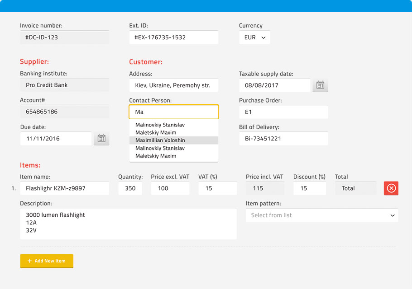The image size is (412, 289).
Task: Pick the Malinovkiy Stanislav suggestion directly under the Contact Person field
Action: click(174, 125)
